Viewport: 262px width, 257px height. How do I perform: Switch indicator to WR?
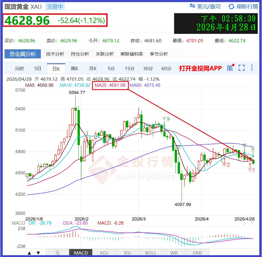(174, 253)
